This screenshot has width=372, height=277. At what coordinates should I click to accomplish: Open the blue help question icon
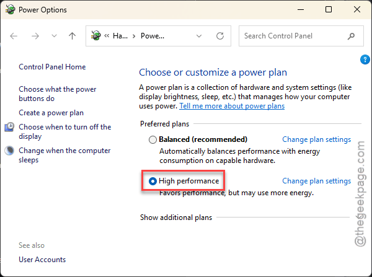coord(365,59)
